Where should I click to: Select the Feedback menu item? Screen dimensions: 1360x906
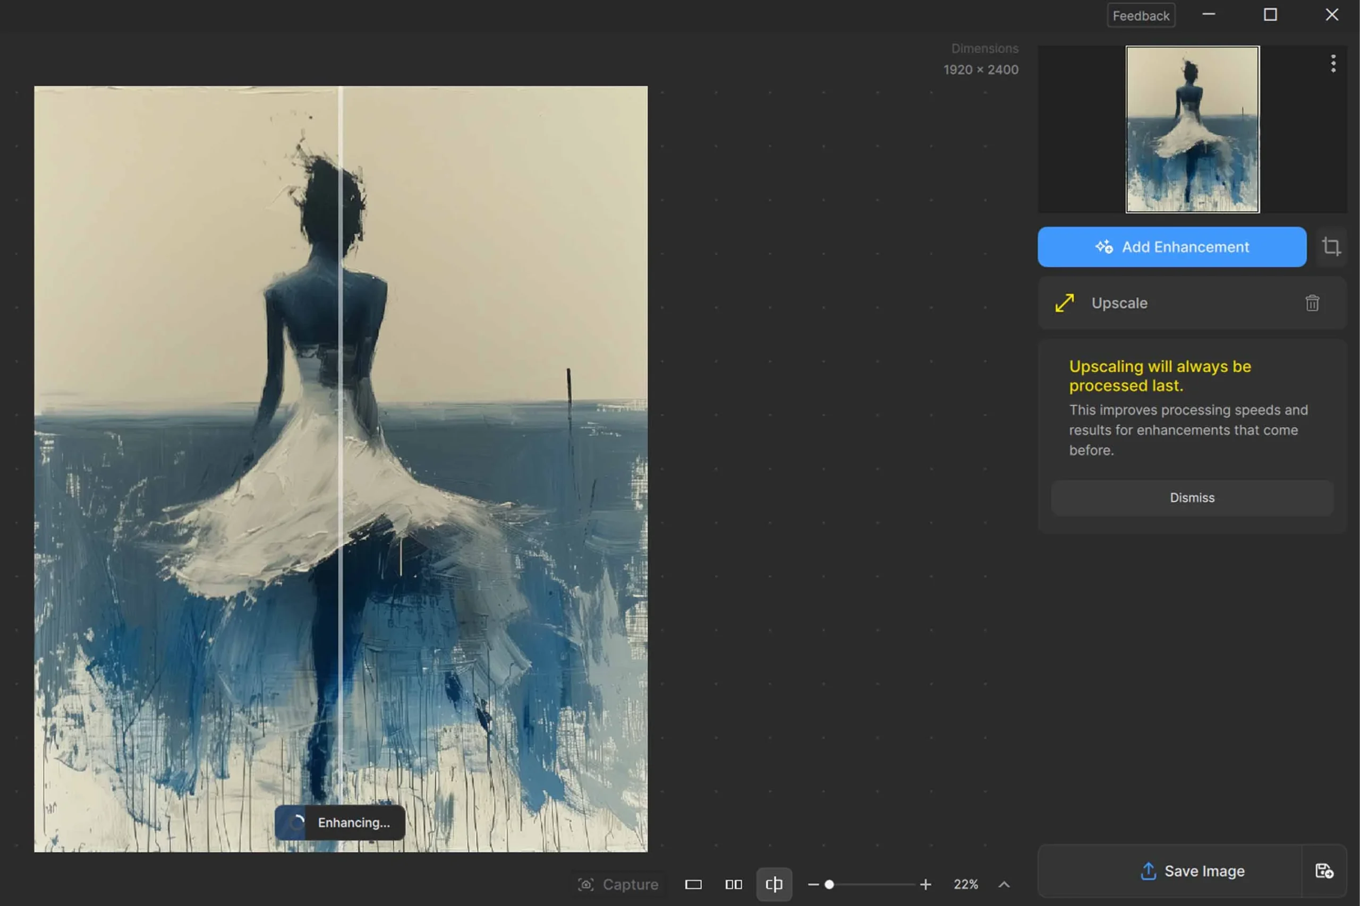coord(1141,14)
